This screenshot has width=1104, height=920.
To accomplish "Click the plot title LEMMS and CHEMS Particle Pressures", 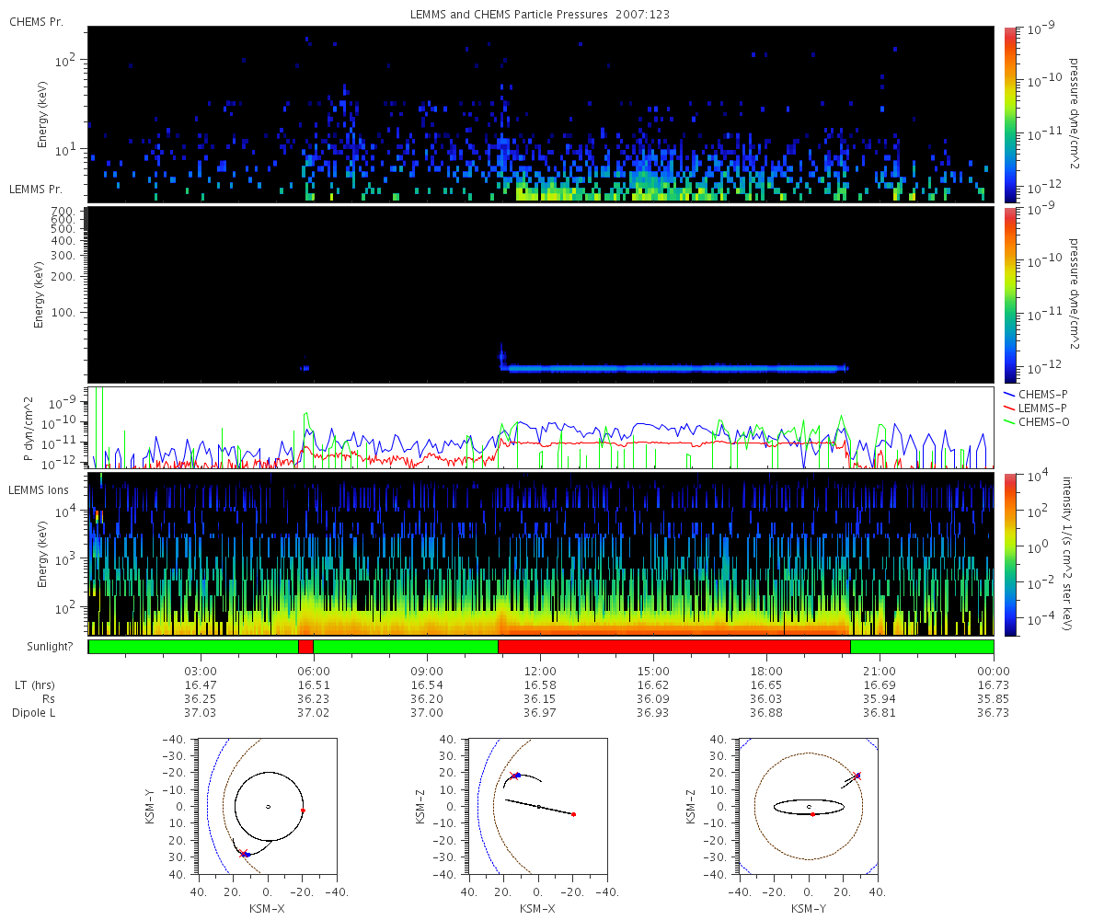I will (x=540, y=16).
